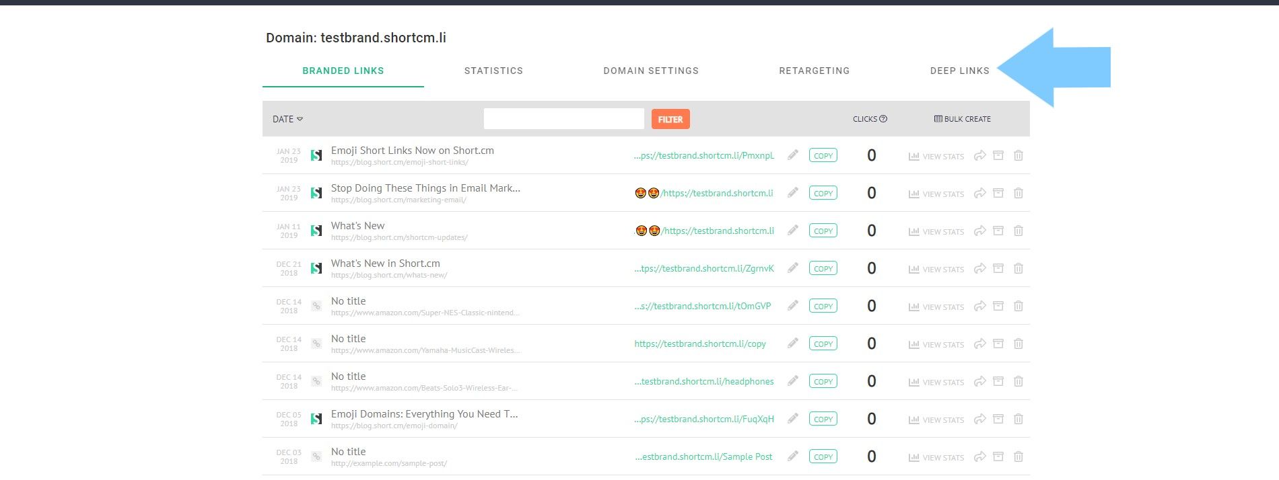View stats for What's New Jan 11
This screenshot has width=1279, height=480.
(936, 231)
